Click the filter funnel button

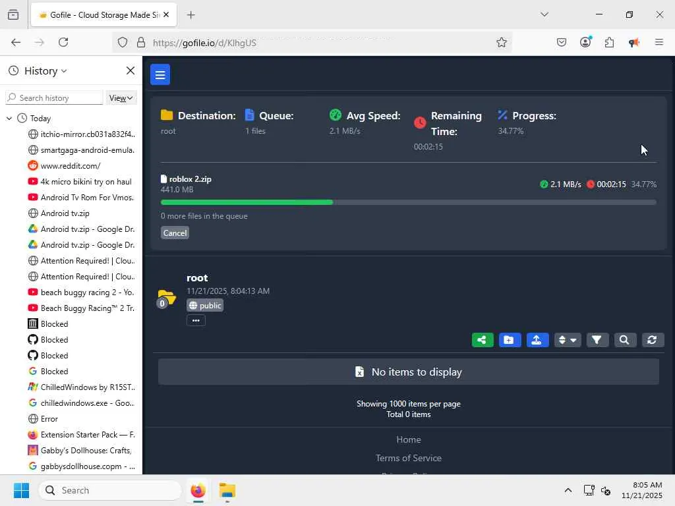click(597, 340)
